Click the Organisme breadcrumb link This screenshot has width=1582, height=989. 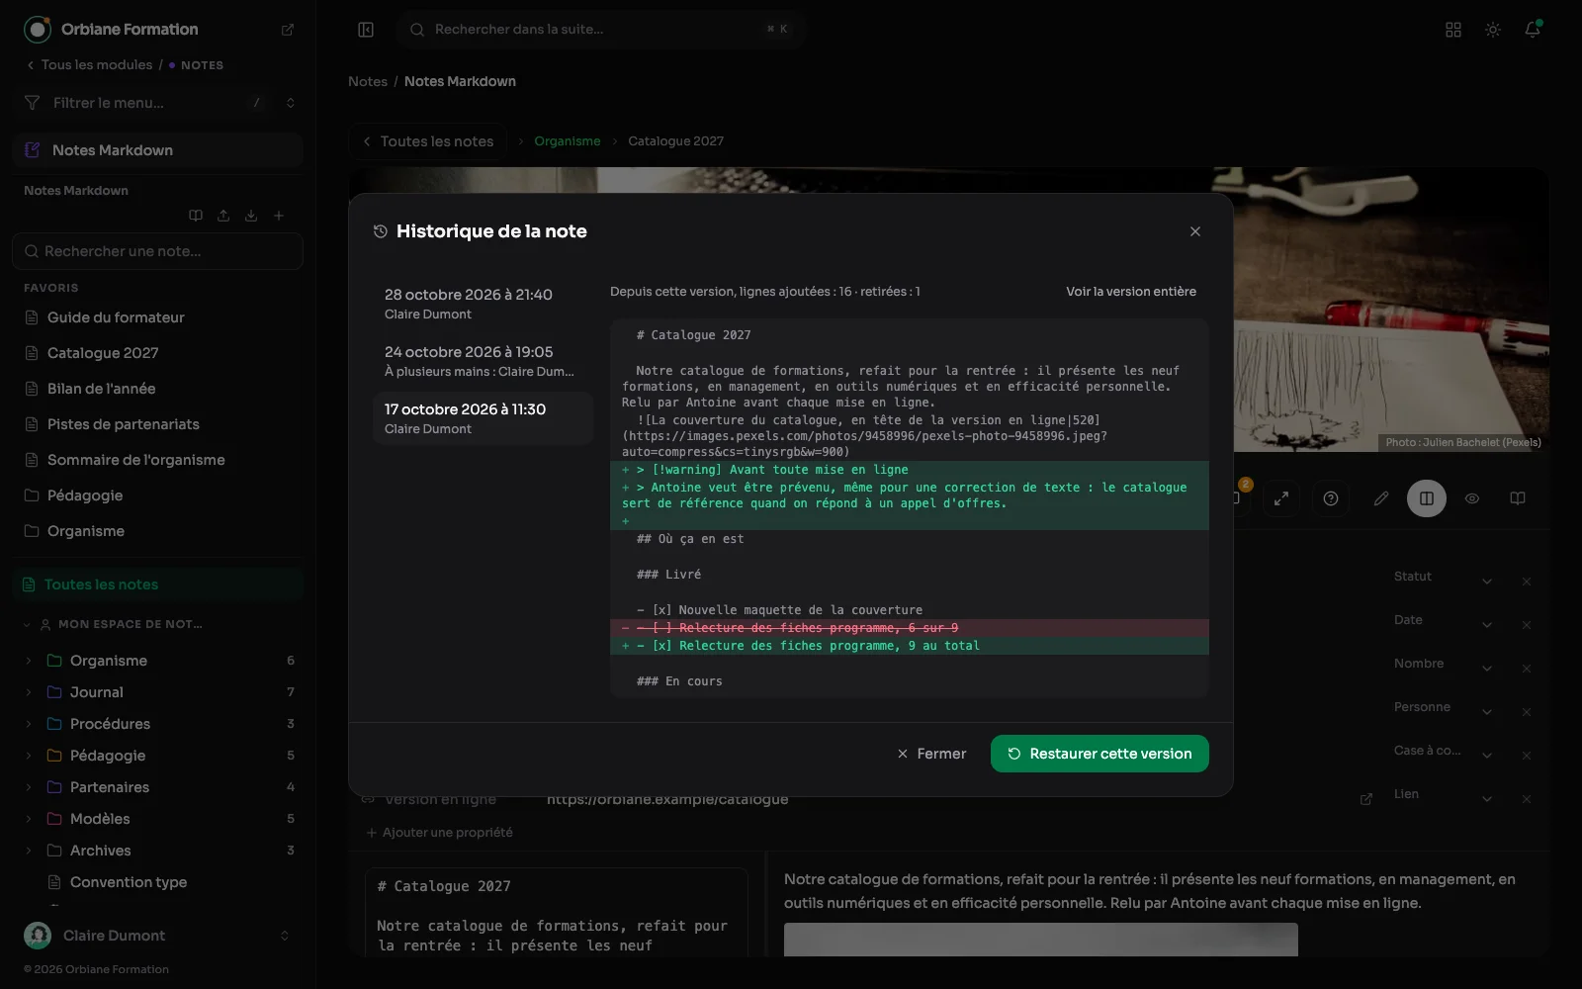568,141
